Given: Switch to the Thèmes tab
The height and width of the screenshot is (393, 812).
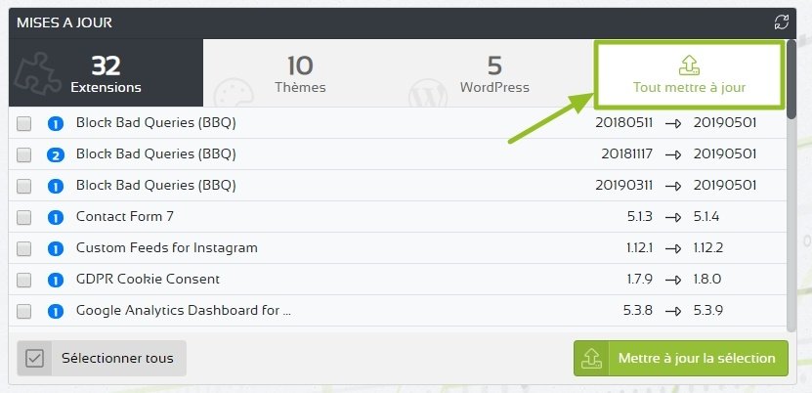Looking at the screenshot, I should coord(300,73).
